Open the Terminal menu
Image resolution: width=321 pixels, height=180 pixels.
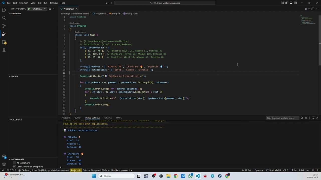coord(54,3)
